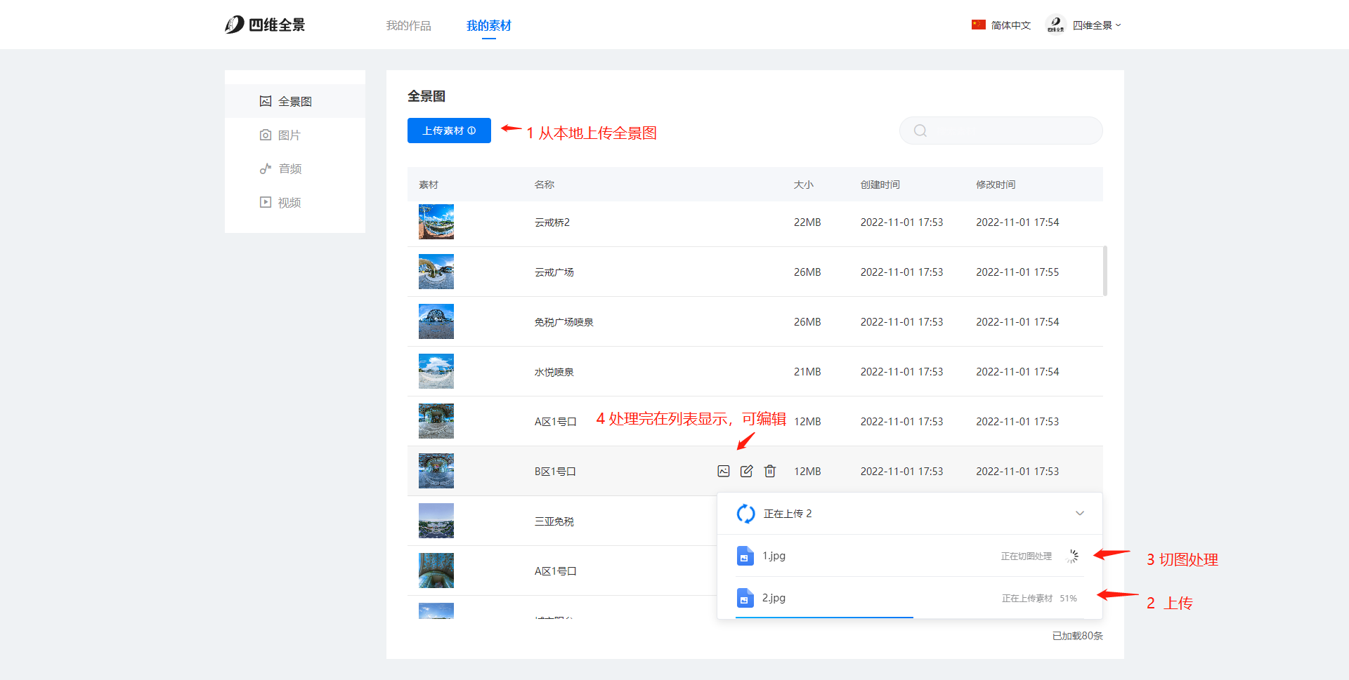Click the 2.jpg upload progress bar

coord(824,617)
